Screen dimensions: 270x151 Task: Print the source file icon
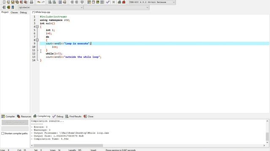coord(31,2)
